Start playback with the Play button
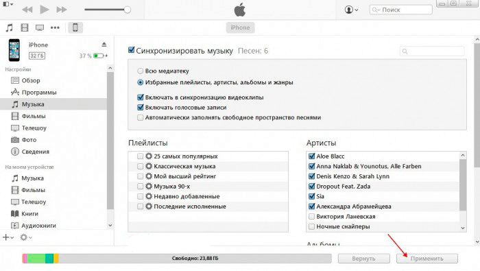Screen dimensions: 480x271 [45, 10]
